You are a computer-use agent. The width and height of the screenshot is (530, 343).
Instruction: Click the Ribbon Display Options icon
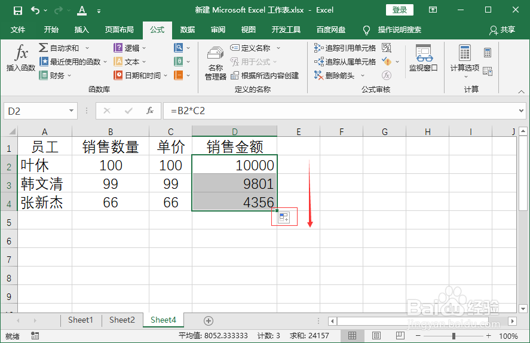click(x=433, y=10)
